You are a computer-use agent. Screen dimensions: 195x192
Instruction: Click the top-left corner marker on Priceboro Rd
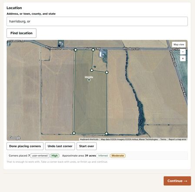[76, 50]
